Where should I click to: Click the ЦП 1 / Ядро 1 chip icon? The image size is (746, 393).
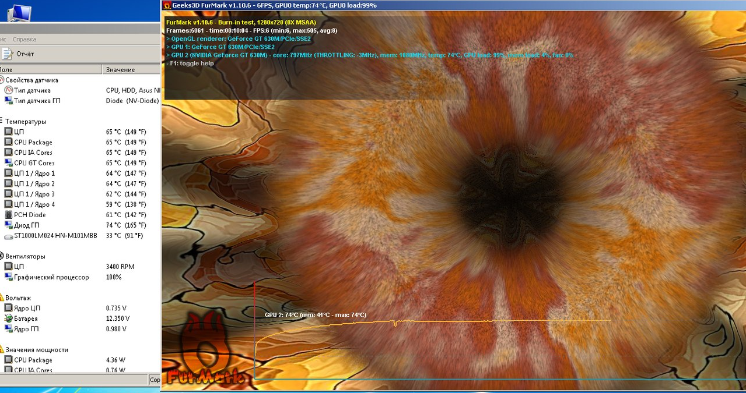(8, 173)
